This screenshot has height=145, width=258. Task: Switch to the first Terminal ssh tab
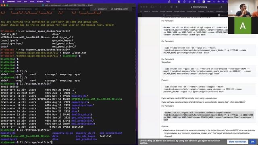click(x=23, y=9)
